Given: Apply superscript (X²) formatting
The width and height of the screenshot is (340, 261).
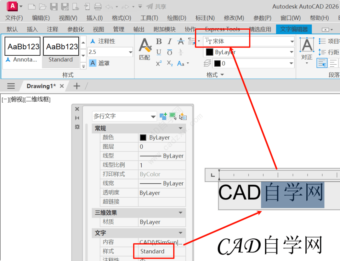Looking at the screenshot, I should point(158,63).
